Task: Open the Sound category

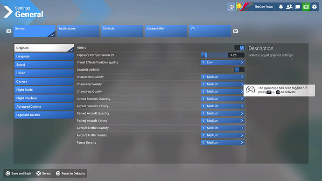Action: tap(44, 65)
